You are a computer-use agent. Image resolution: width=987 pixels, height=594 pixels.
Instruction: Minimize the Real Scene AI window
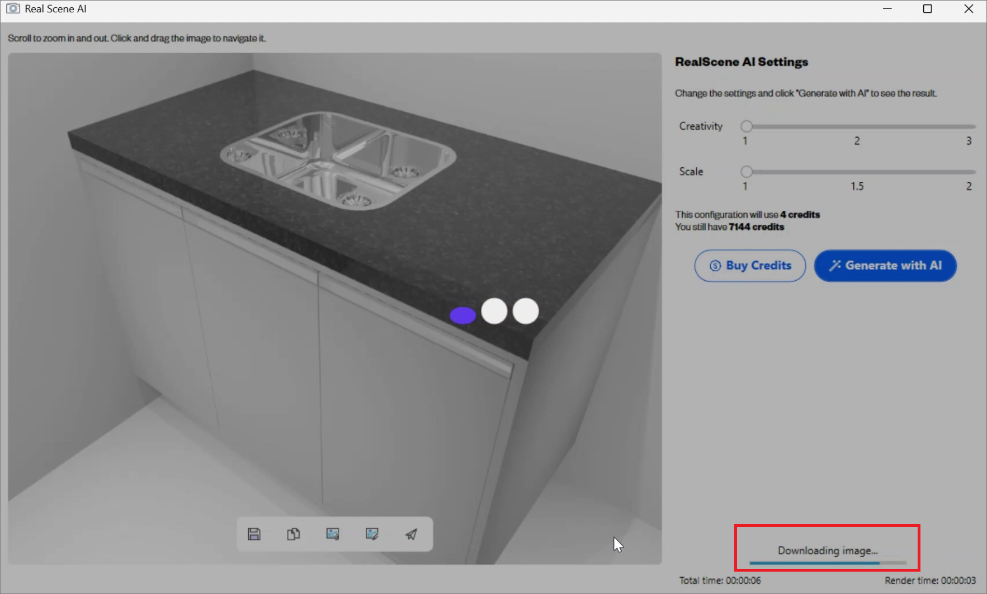[x=887, y=9]
